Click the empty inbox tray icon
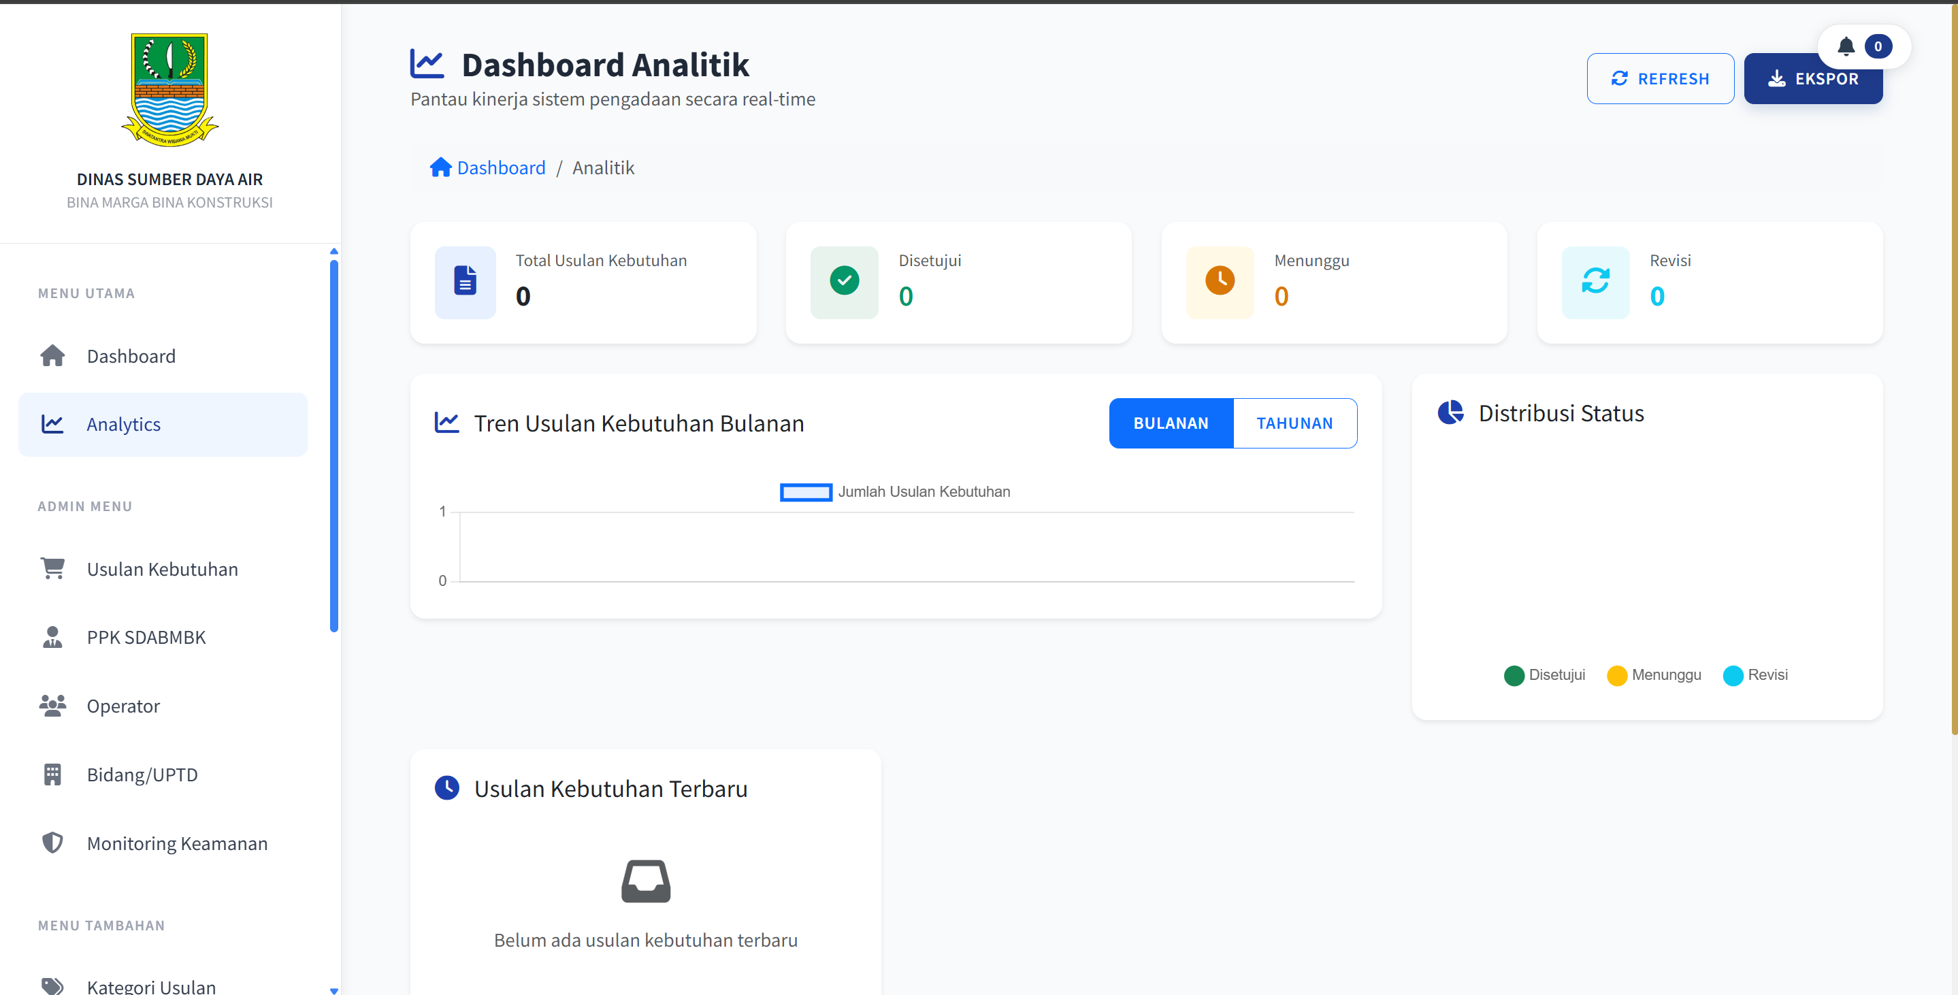The height and width of the screenshot is (995, 1958). (x=645, y=881)
